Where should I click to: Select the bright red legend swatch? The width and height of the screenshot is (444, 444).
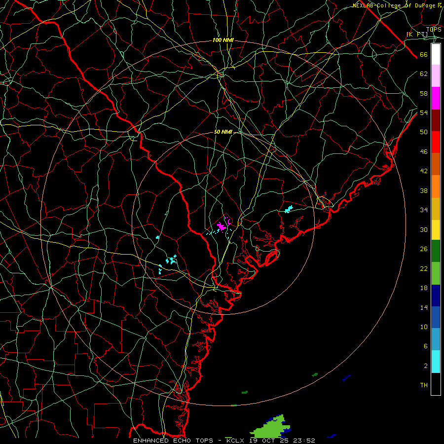[x=436, y=142]
